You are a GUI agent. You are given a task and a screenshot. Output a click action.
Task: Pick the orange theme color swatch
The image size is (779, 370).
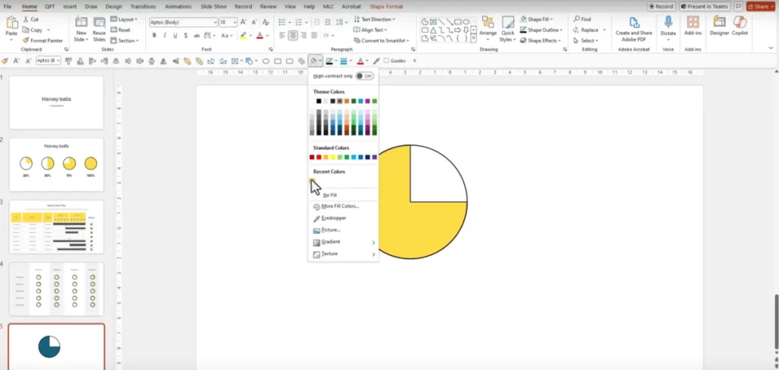pos(347,101)
